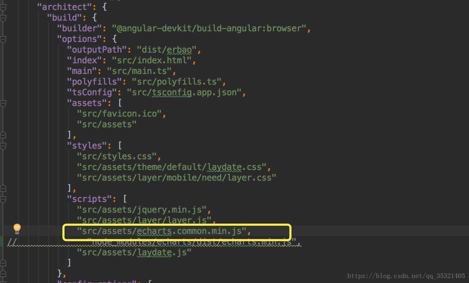This screenshot has width=469, height=283.
Task: Click the "src/assets" entry
Action: click(x=107, y=124)
